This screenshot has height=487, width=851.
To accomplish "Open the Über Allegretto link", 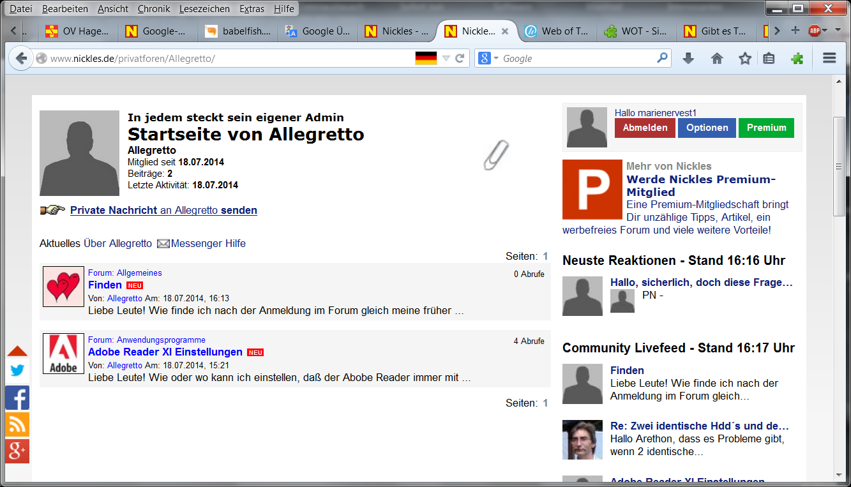I will pyautogui.click(x=118, y=244).
